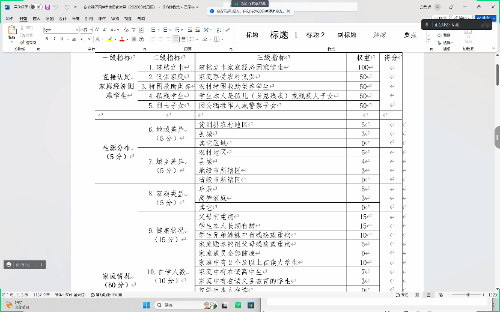Click the Undo icon

[x=56, y=7]
